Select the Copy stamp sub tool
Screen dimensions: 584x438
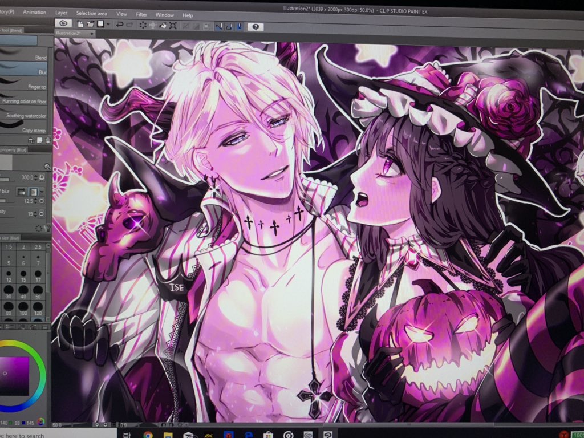point(24,127)
